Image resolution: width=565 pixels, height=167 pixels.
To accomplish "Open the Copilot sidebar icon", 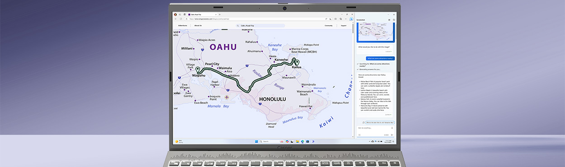I will 351,19.
